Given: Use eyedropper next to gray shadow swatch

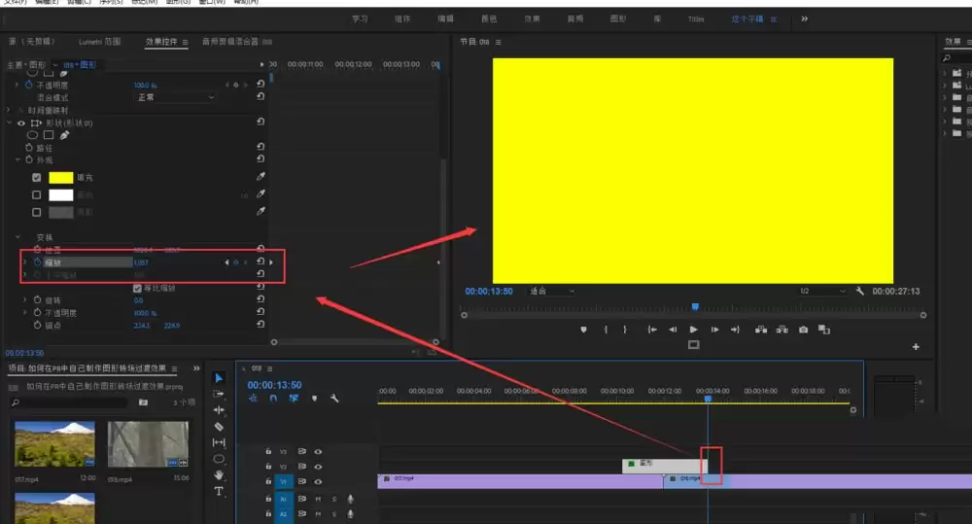Looking at the screenshot, I should (260, 212).
